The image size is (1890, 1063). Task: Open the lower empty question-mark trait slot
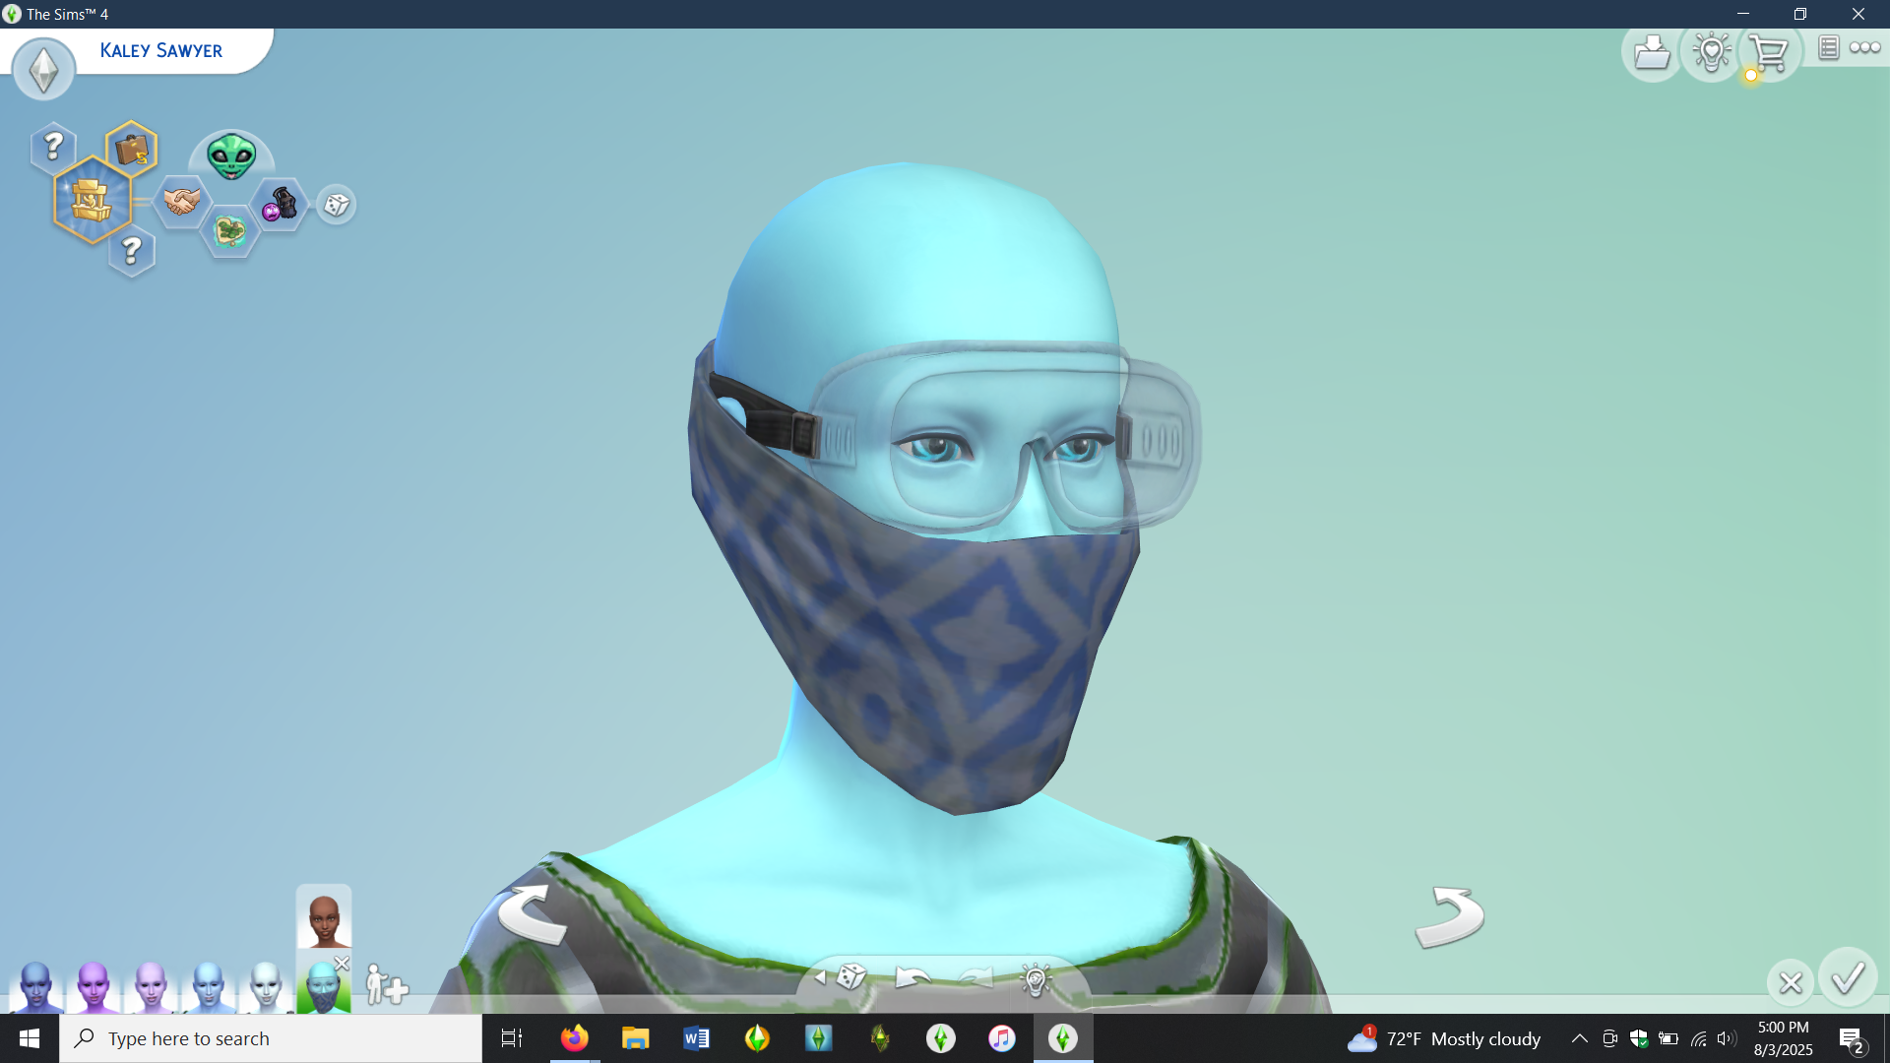132,252
